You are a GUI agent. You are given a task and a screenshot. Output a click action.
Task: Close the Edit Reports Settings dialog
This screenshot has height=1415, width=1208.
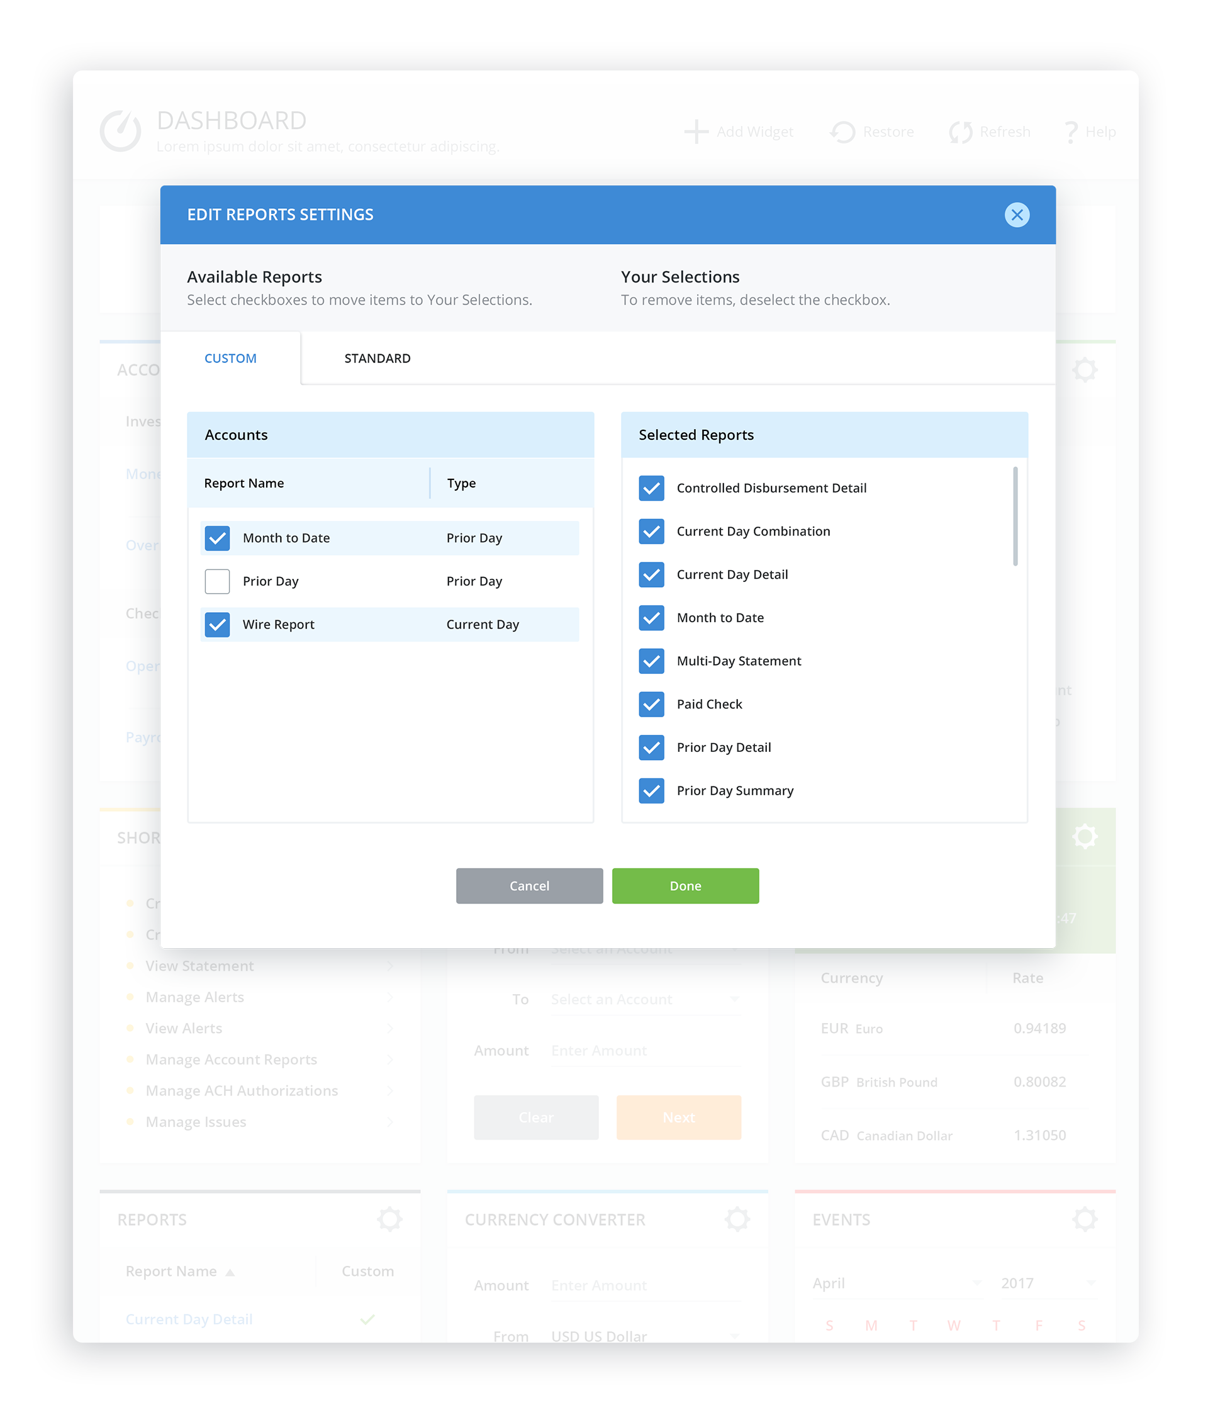point(1016,215)
